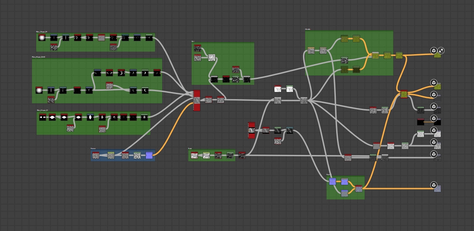Click the cube icon above the black output node
The image size is (474, 231).
tap(434, 118)
